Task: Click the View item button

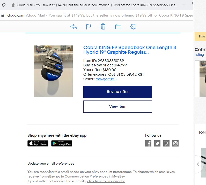Action: (x=118, y=106)
